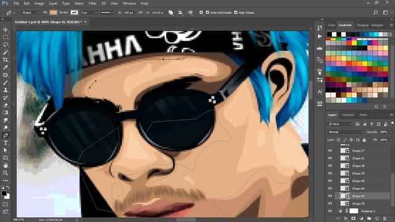
Task: Select the Move tool
Action: coord(6,30)
